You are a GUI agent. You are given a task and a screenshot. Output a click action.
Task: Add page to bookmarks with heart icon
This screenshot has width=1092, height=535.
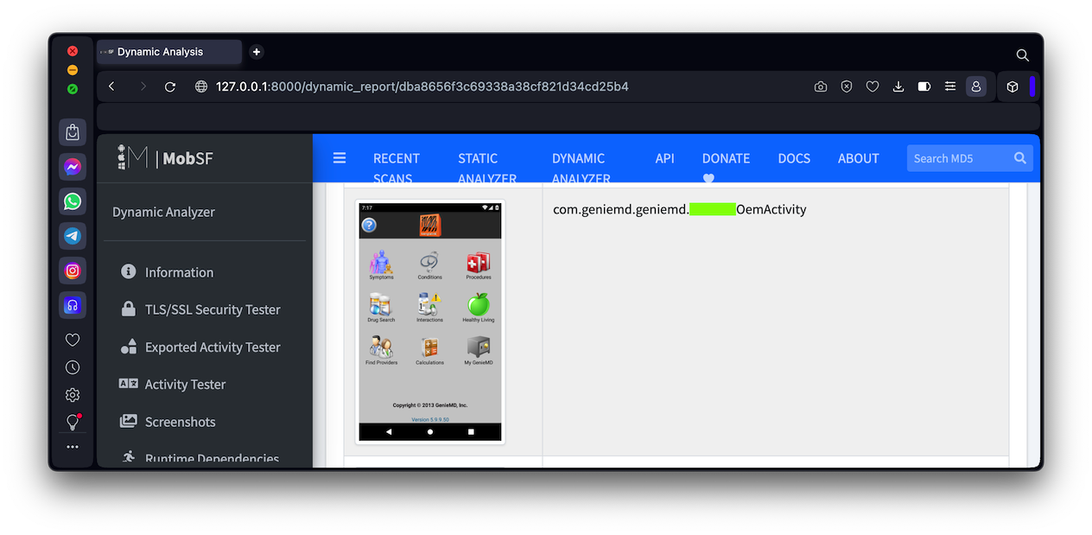[873, 86]
